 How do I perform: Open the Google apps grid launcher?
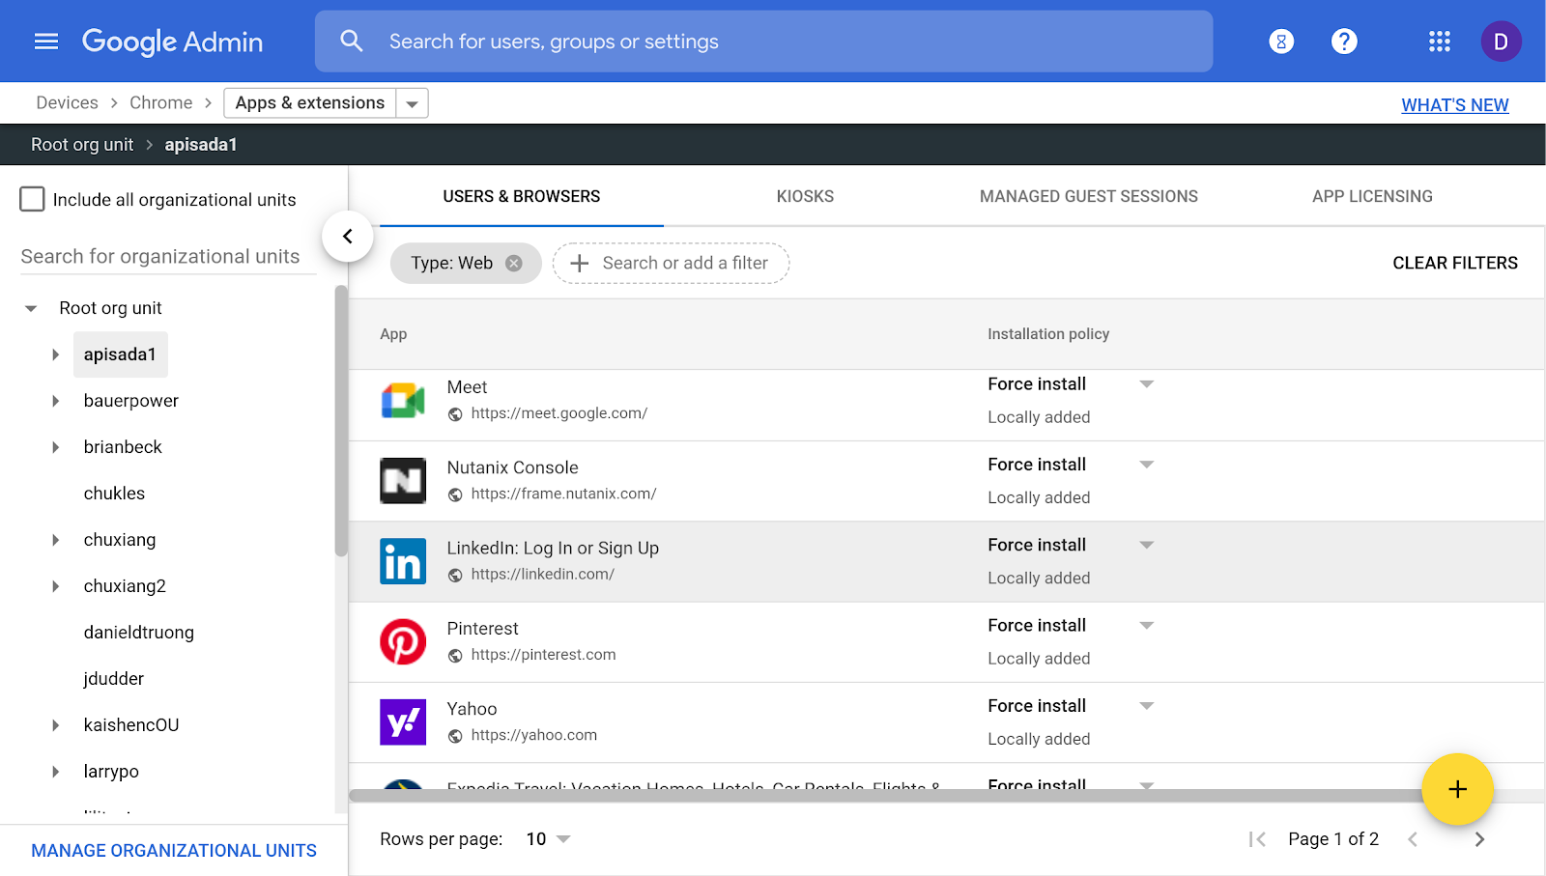point(1439,42)
